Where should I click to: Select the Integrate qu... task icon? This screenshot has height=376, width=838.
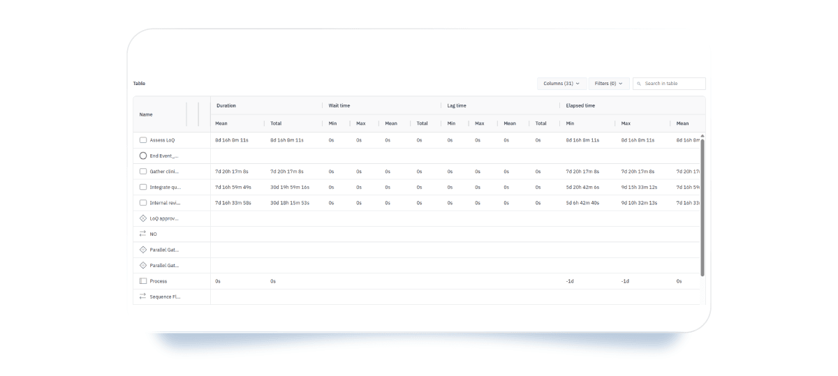click(x=143, y=187)
